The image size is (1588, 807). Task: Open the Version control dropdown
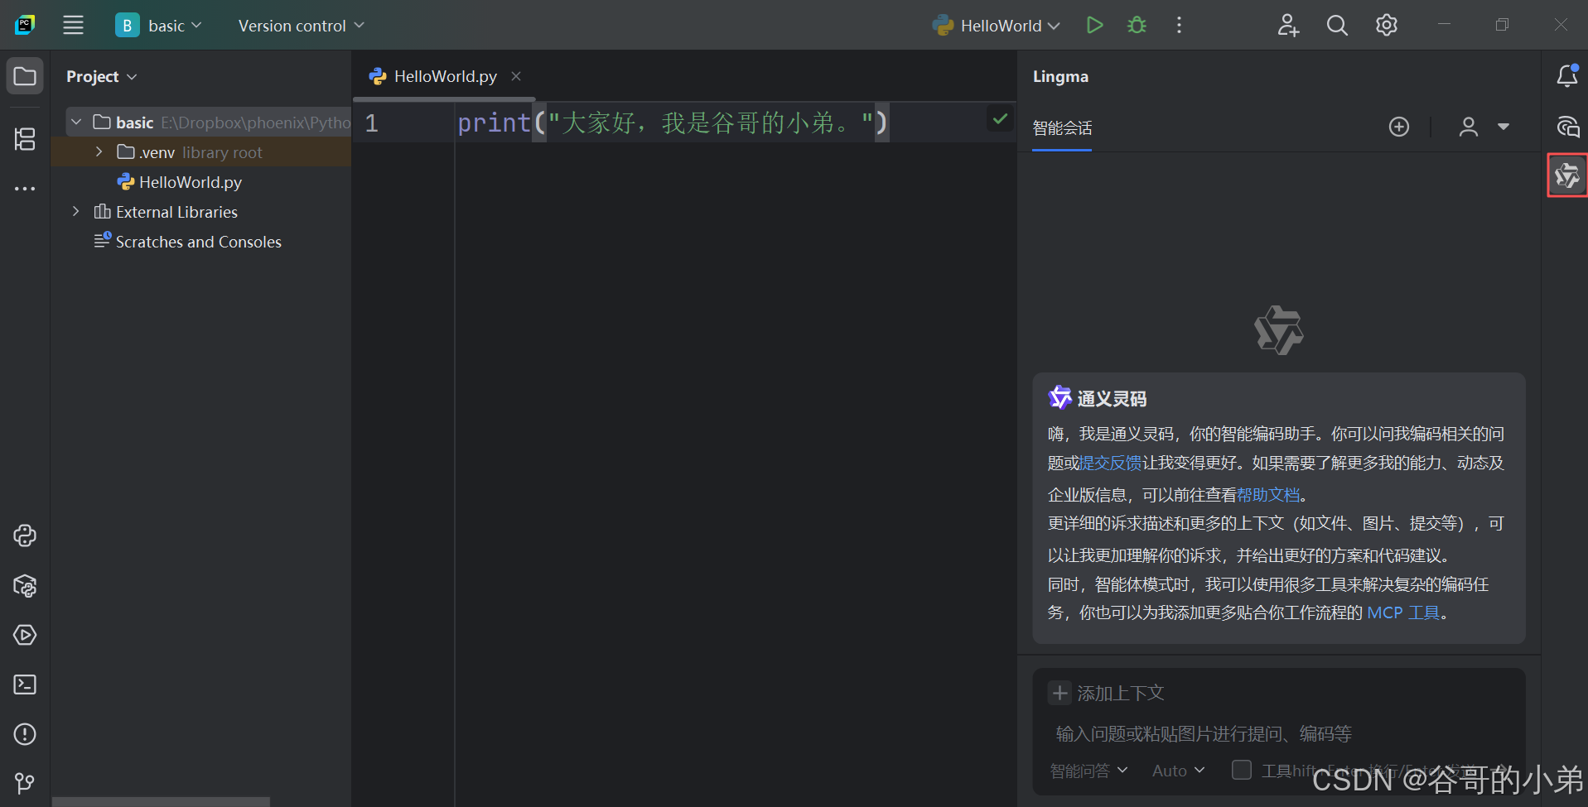click(x=301, y=26)
